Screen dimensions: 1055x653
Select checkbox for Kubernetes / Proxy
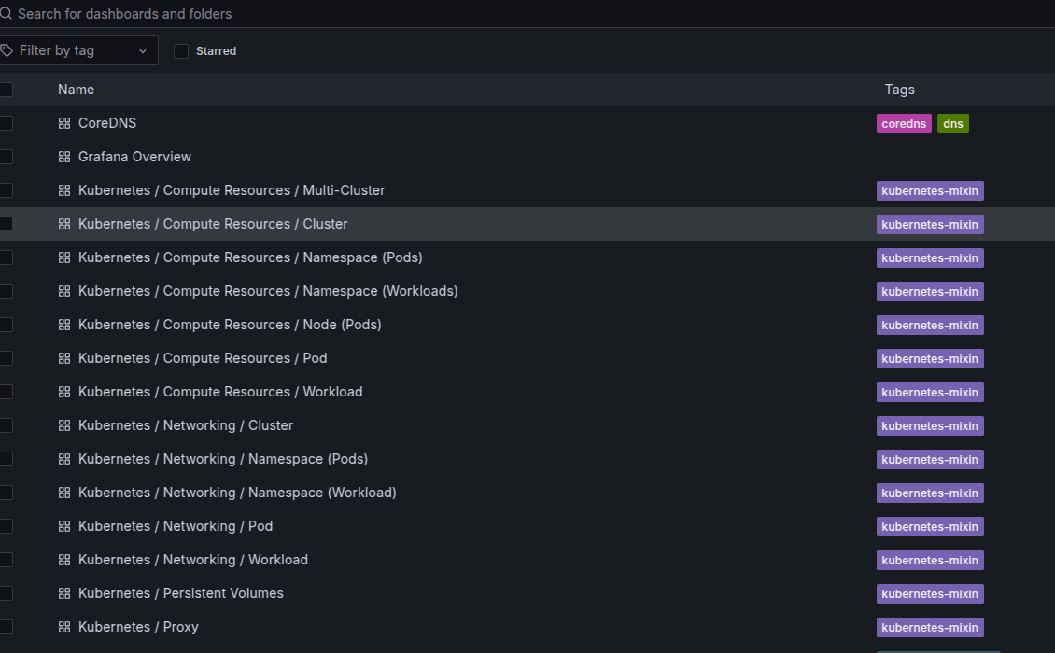[6, 628]
